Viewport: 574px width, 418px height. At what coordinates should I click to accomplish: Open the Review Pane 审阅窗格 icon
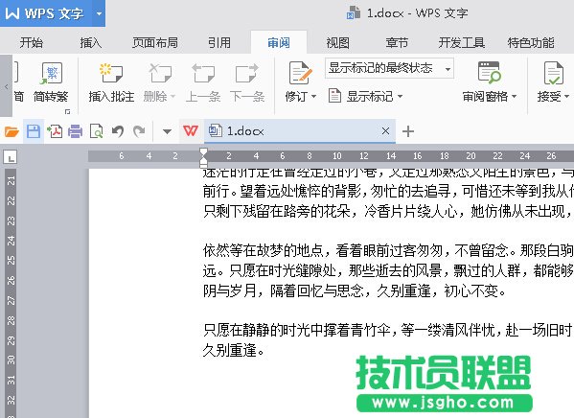point(489,73)
